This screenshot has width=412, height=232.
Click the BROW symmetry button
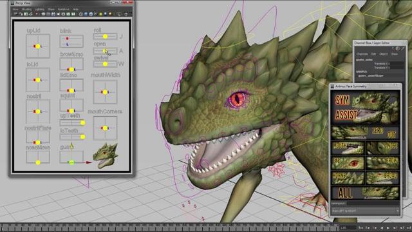(x=383, y=163)
